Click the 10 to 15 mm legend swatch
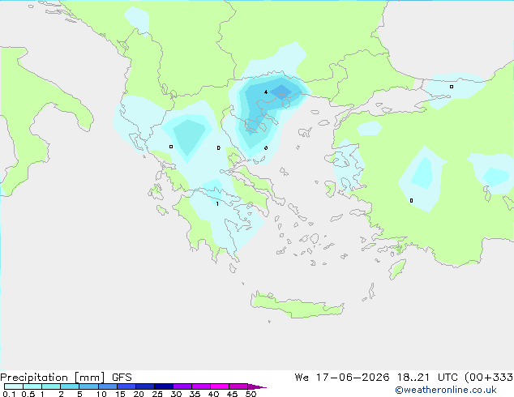Viewport: 514px width, 397px height. click(x=108, y=386)
